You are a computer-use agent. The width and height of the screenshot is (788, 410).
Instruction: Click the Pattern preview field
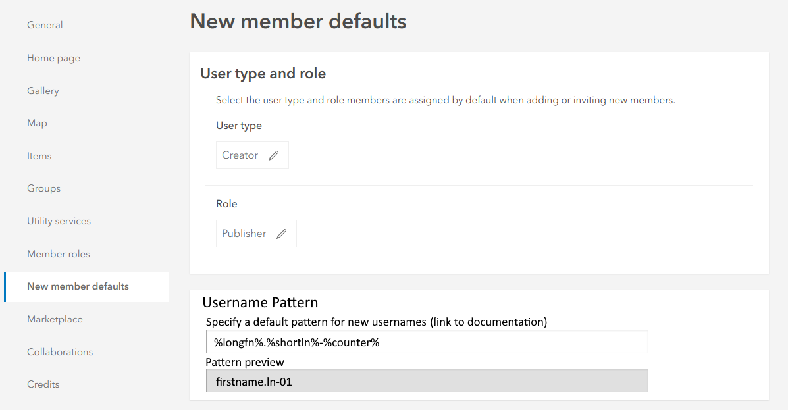tap(427, 380)
